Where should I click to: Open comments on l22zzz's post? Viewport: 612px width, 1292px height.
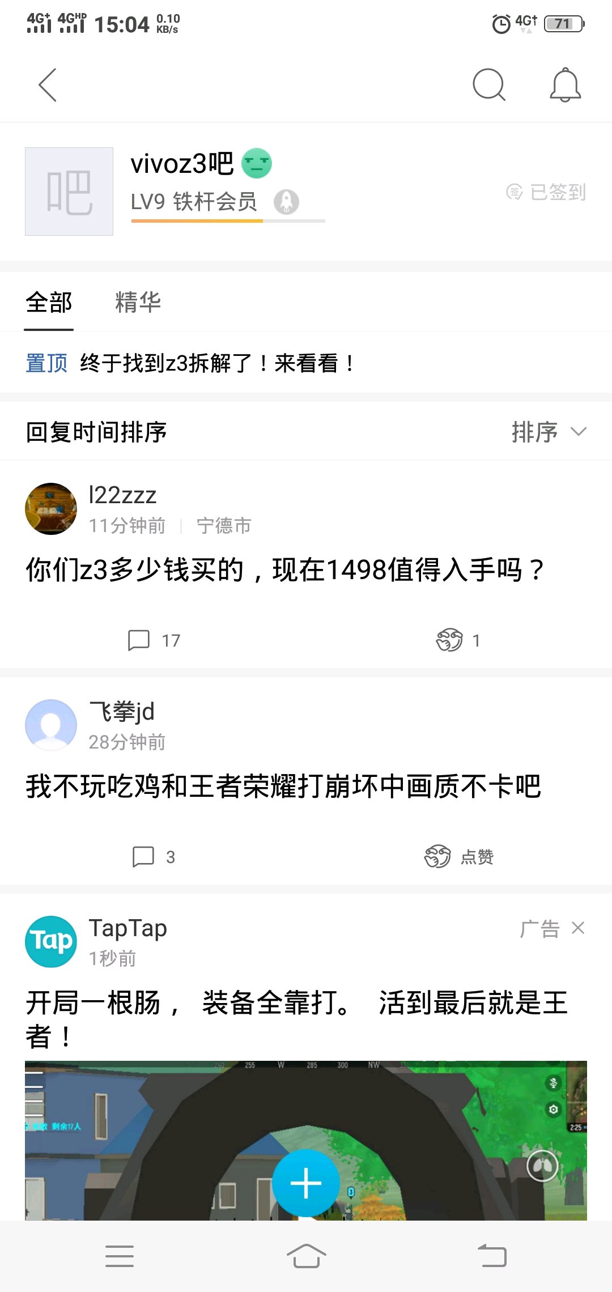(x=153, y=640)
